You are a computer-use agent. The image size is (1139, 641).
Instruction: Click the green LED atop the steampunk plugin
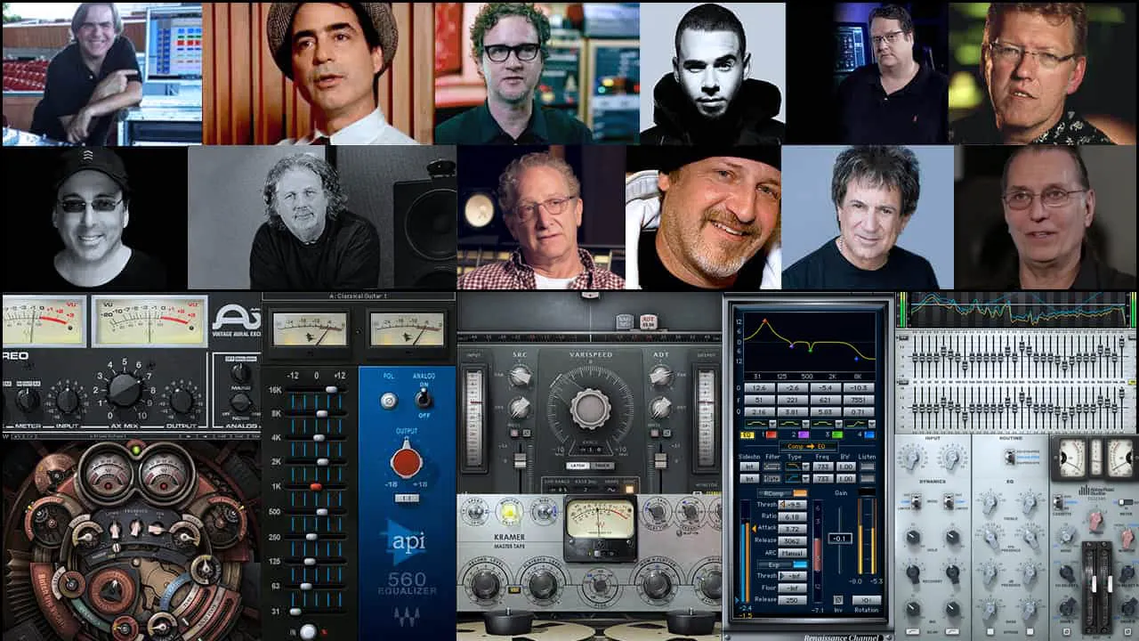137,450
